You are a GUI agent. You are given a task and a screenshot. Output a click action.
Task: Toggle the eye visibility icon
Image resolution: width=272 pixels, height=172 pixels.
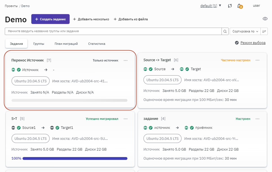coord(265,19)
